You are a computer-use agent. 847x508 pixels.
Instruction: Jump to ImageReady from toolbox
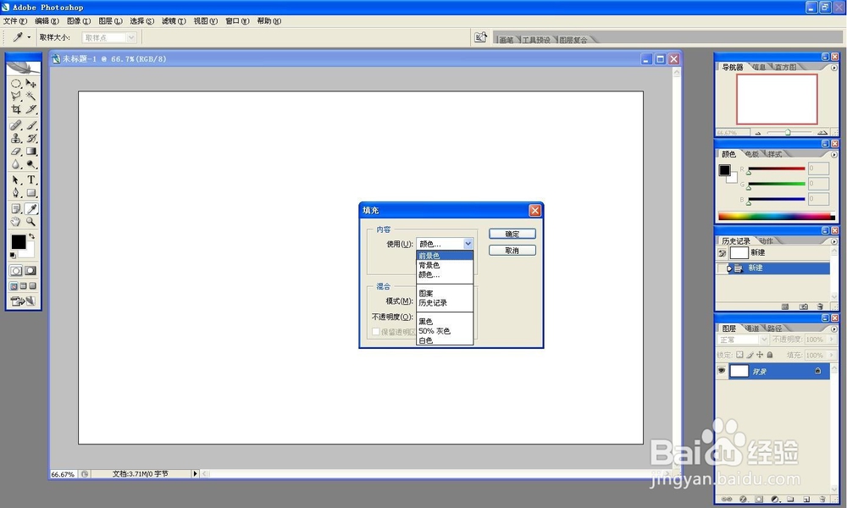click(x=23, y=301)
